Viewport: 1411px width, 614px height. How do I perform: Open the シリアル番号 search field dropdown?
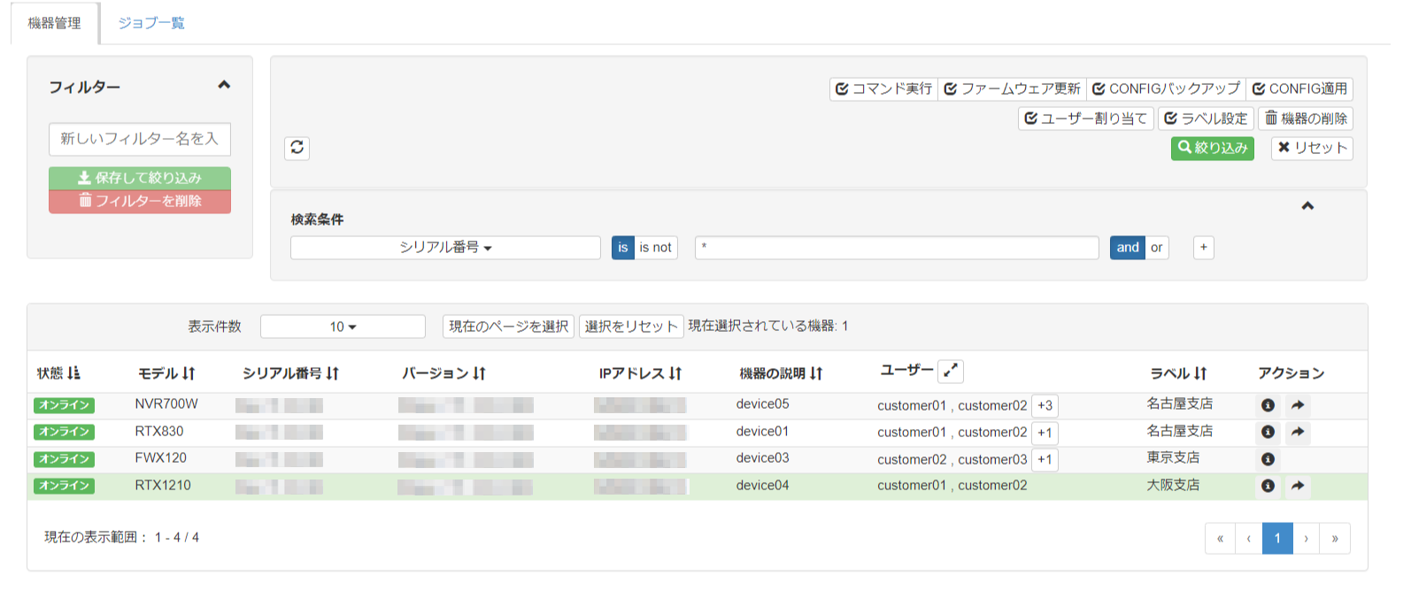(x=445, y=248)
